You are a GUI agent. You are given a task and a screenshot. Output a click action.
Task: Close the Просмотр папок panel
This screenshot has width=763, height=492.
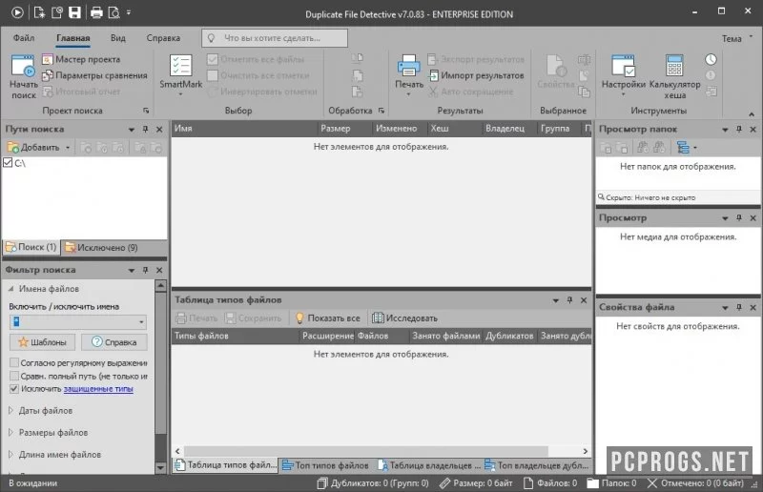tap(753, 129)
